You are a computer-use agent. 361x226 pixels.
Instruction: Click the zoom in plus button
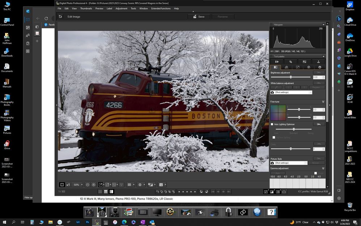click(x=94, y=185)
